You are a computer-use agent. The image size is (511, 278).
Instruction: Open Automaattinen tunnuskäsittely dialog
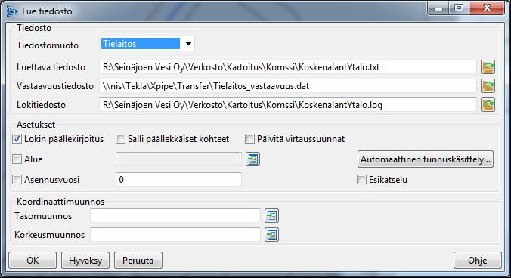click(x=426, y=159)
